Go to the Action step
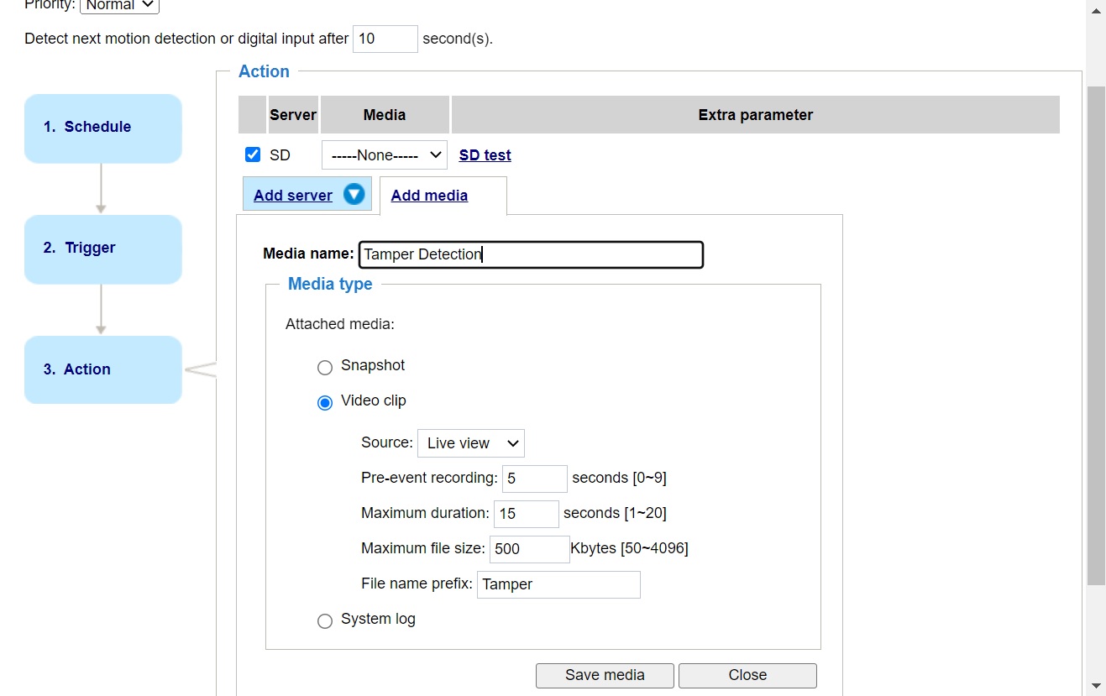 (102, 369)
